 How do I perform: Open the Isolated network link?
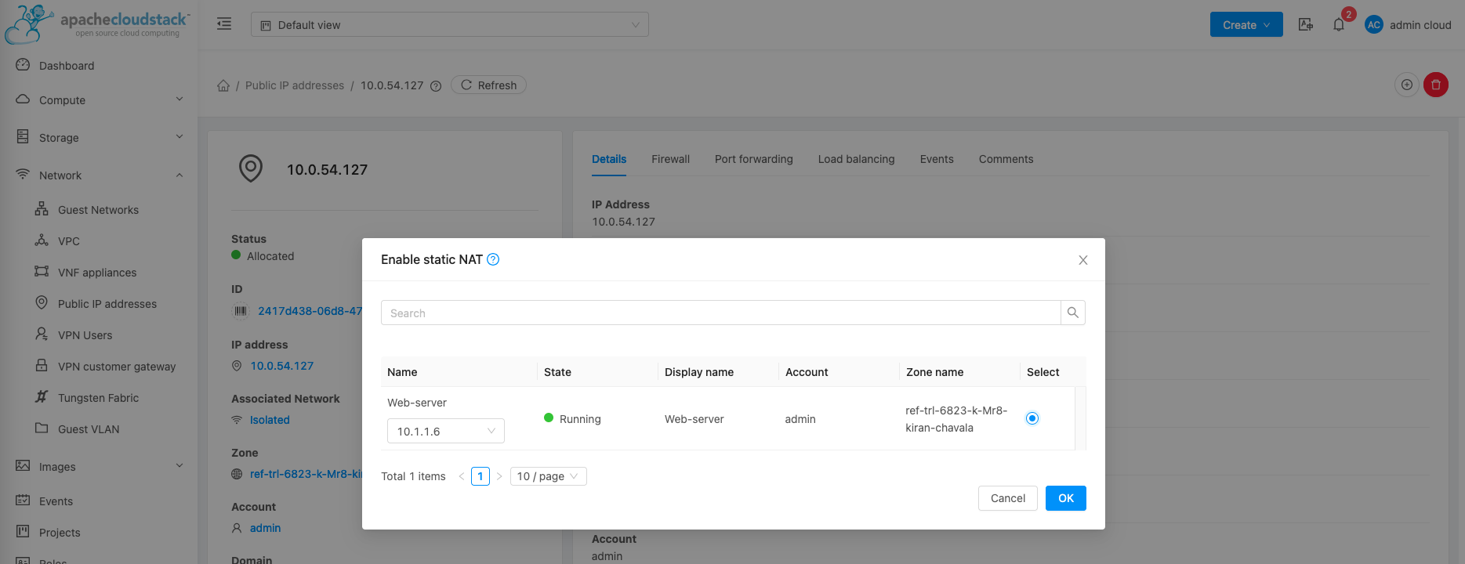(x=270, y=420)
